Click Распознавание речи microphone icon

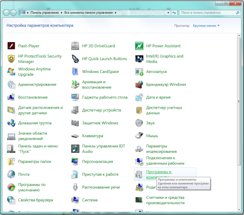pyautogui.click(x=75, y=187)
